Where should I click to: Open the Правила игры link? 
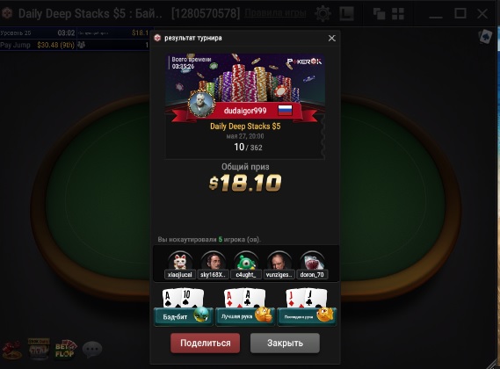[275, 13]
